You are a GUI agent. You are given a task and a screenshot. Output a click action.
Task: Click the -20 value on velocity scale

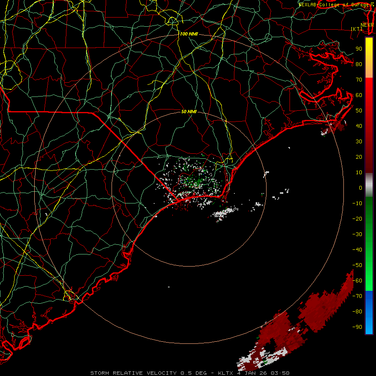click(357, 218)
